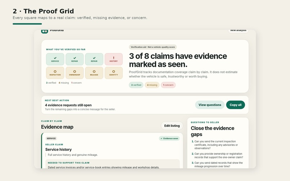Click the red '1 concern' pill
290x181 pixels.
(x=168, y=85)
